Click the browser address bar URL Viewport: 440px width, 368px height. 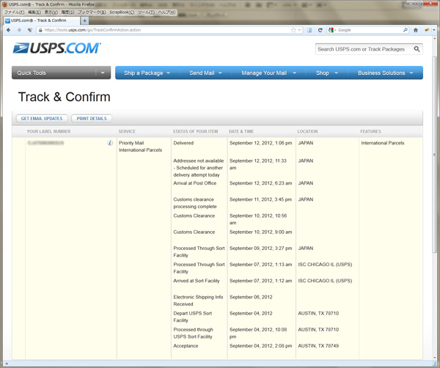click(x=92, y=30)
